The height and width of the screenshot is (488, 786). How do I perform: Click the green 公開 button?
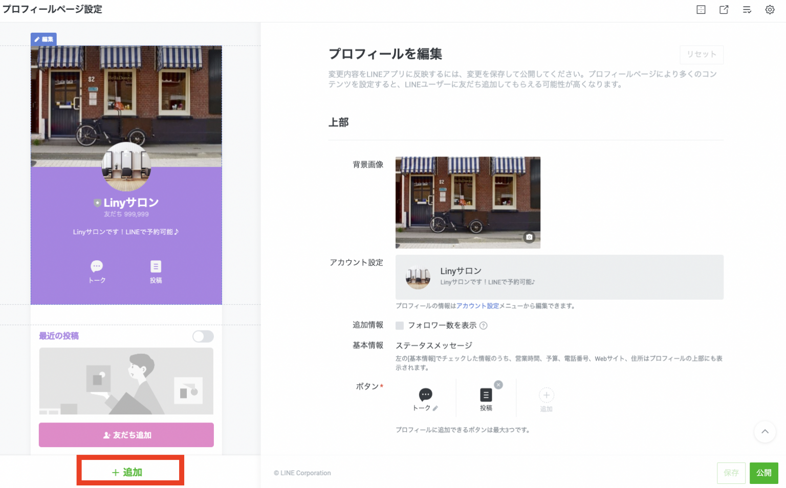tap(763, 473)
